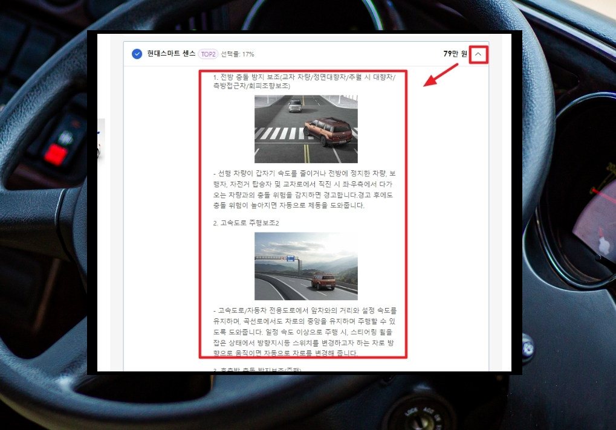Click heading 1. 전방 충돌 방지 보조
Viewport: 616px width, 430px height.
pos(305,81)
